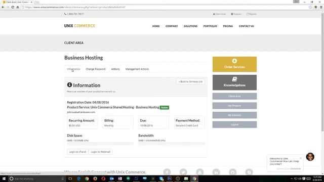Switch to the Information tab
Screen dimensions: 324x182
(x=73, y=69)
